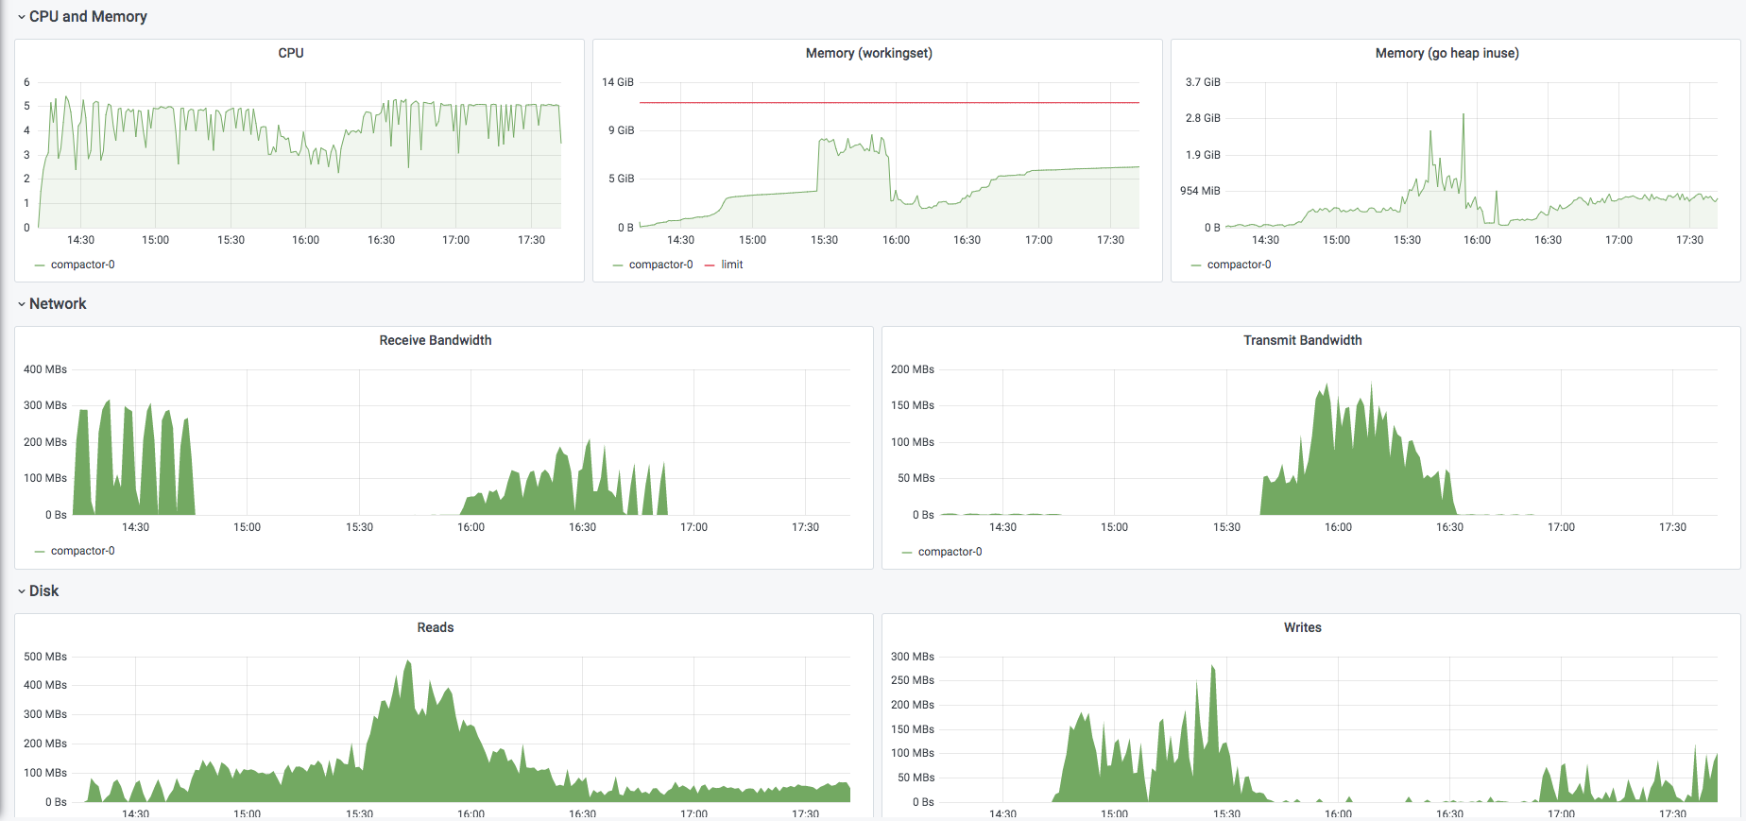Toggle compactor-0 series in CPU legend
The image size is (1746, 821).
[x=83, y=265]
